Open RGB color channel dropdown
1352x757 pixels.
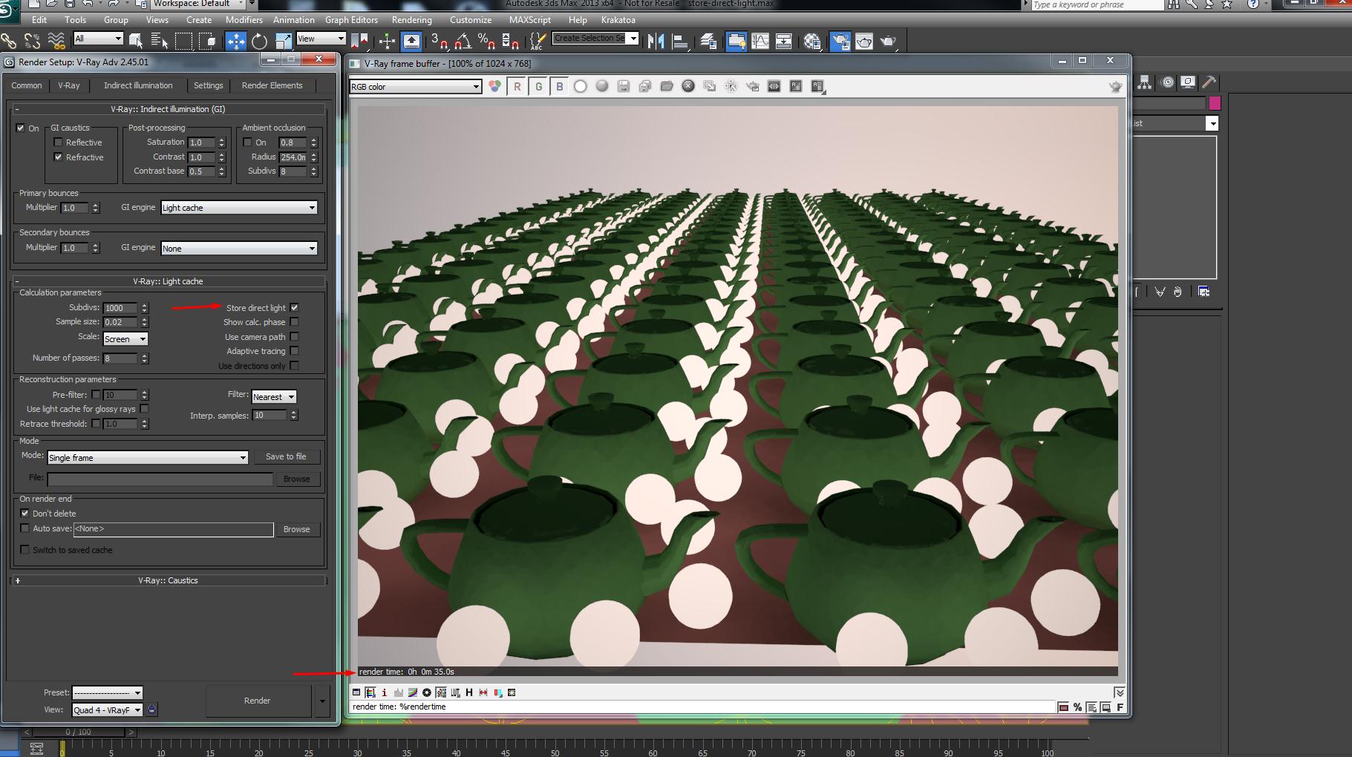416,87
